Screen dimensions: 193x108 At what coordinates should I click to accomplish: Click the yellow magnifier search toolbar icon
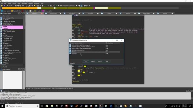(x=35, y=6)
